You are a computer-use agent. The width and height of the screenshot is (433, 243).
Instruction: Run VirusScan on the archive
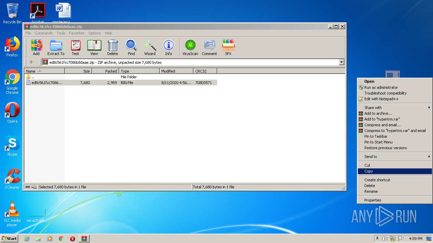(190, 47)
